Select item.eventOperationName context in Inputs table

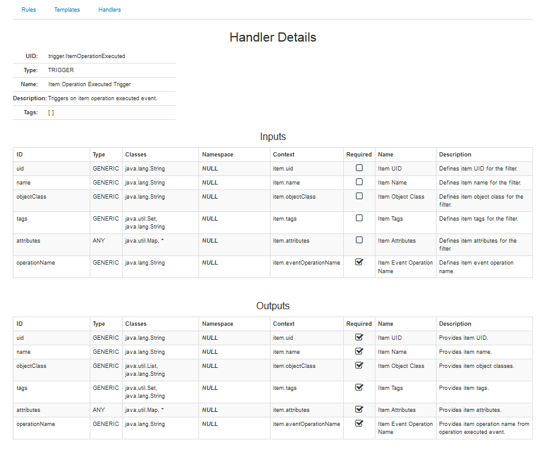click(x=306, y=263)
